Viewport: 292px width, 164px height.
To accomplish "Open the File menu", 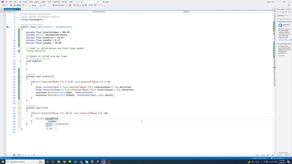I will coord(6,2).
